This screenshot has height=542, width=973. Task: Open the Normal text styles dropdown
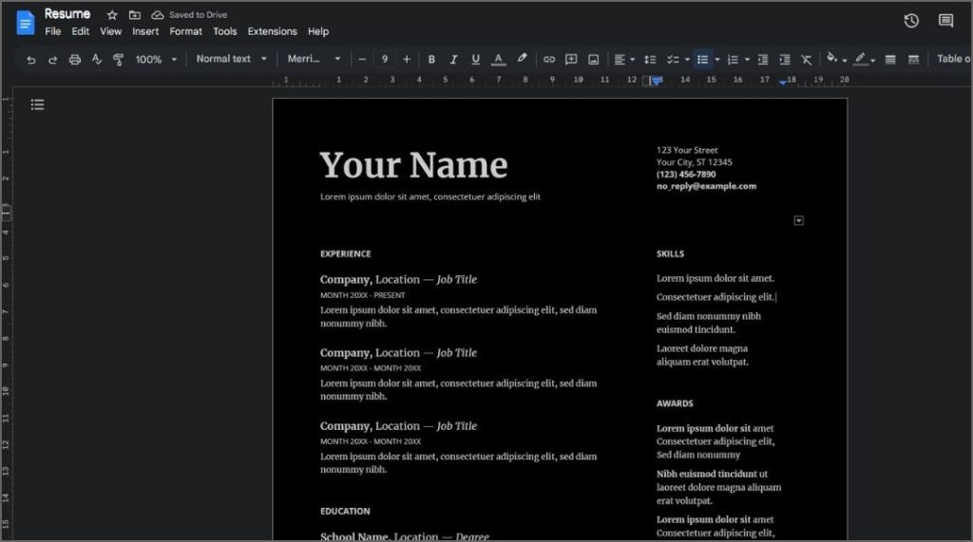click(231, 59)
